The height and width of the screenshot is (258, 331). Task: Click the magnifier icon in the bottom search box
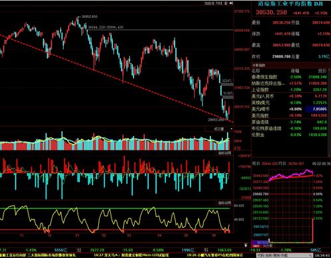point(310,255)
